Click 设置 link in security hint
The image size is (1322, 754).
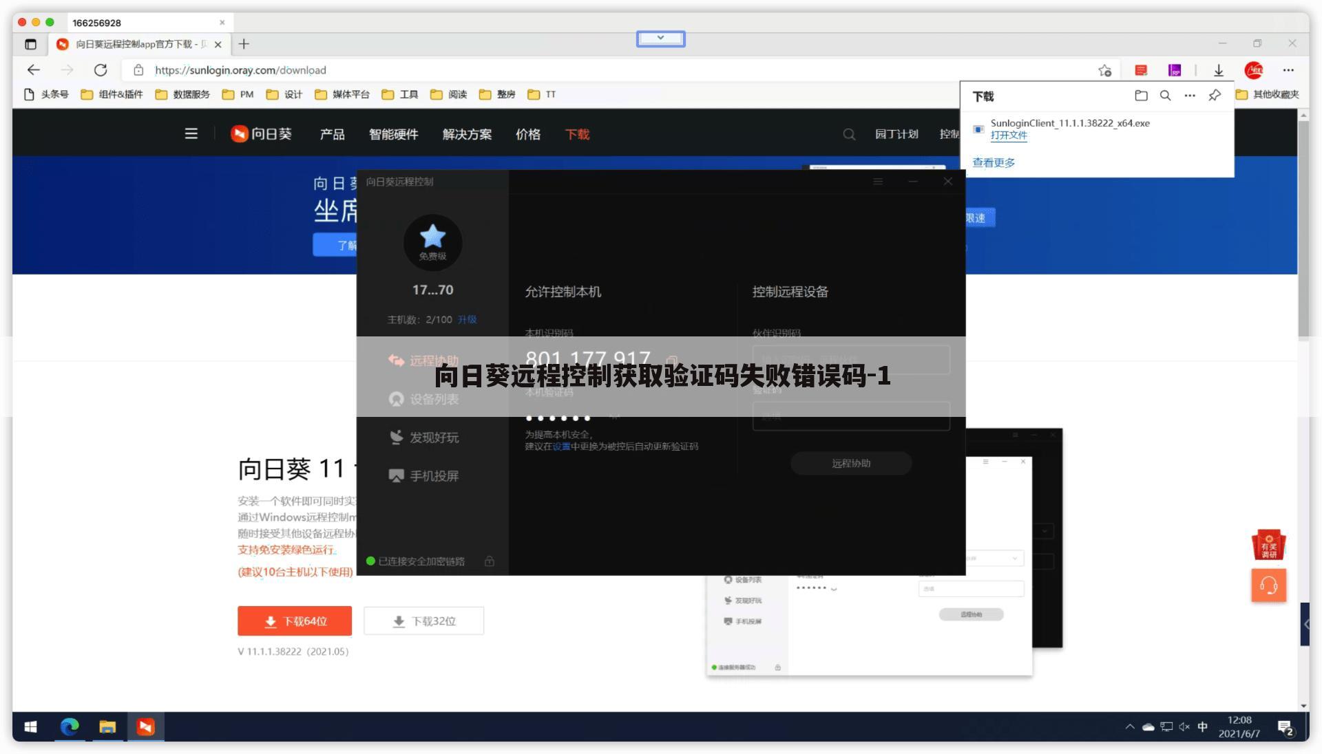tap(561, 446)
